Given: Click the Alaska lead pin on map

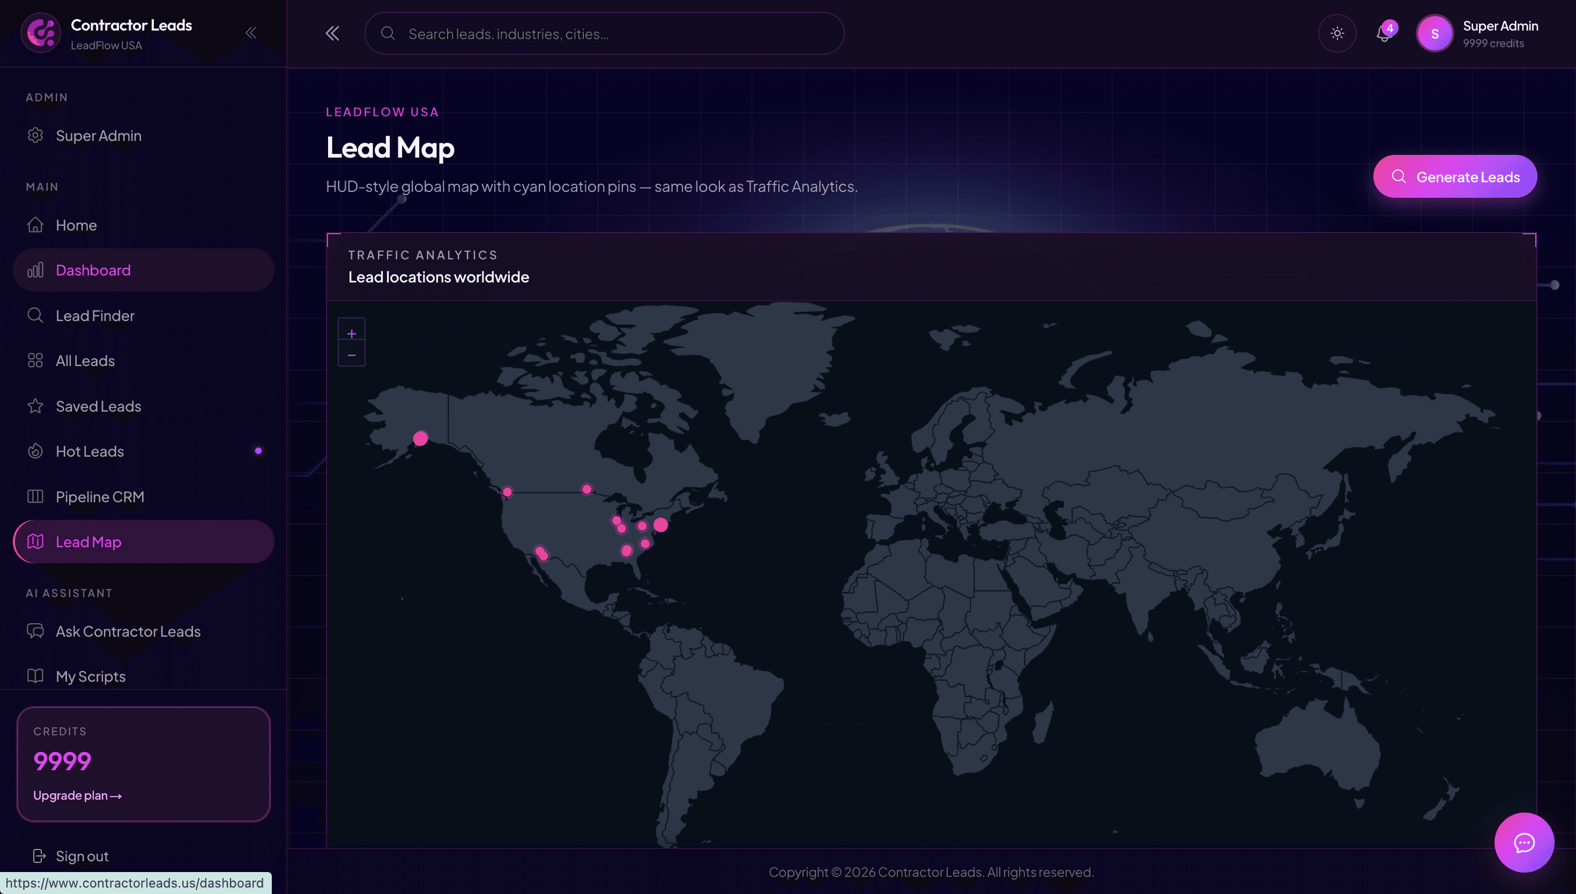Looking at the screenshot, I should tap(421, 438).
